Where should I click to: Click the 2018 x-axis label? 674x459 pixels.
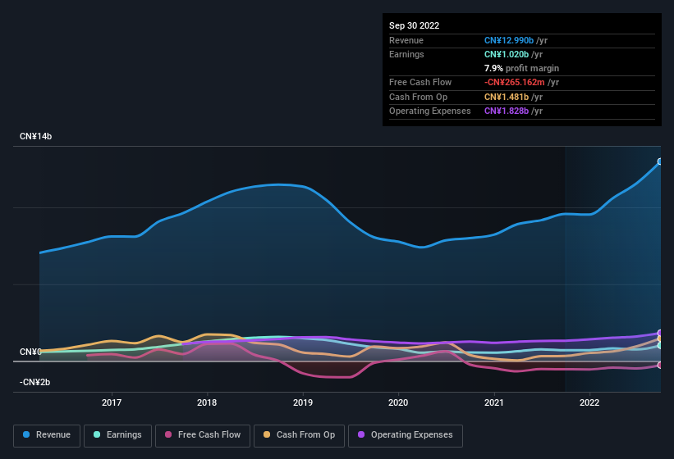(207, 402)
